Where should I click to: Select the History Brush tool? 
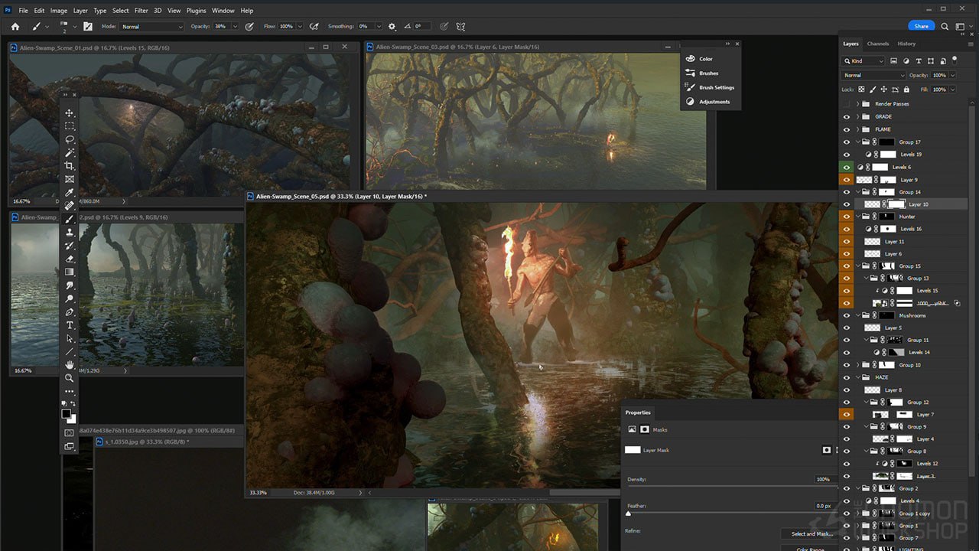point(70,246)
